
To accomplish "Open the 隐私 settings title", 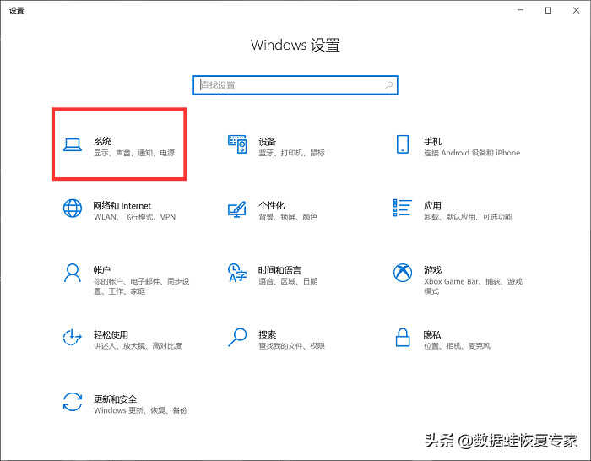I will click(x=432, y=334).
